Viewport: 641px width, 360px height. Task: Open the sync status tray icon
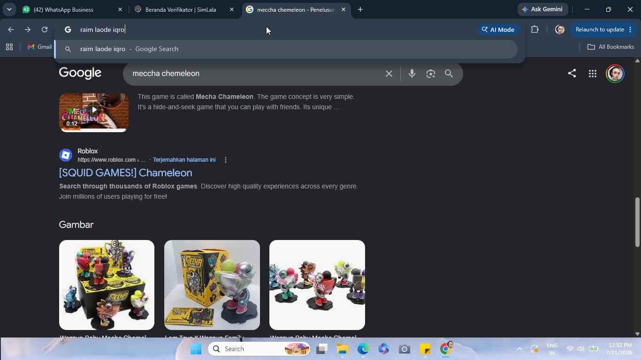(534, 349)
